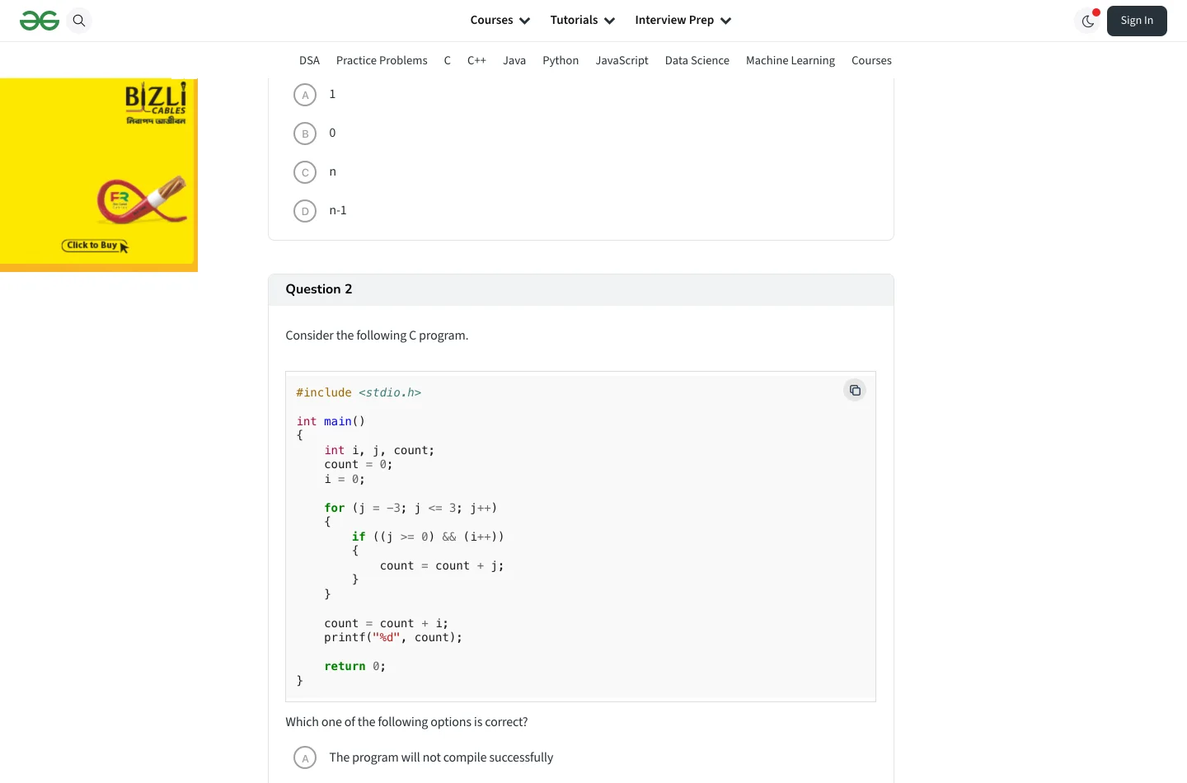1187x783 pixels.
Task: Go to the C++ tab
Action: click(x=476, y=60)
